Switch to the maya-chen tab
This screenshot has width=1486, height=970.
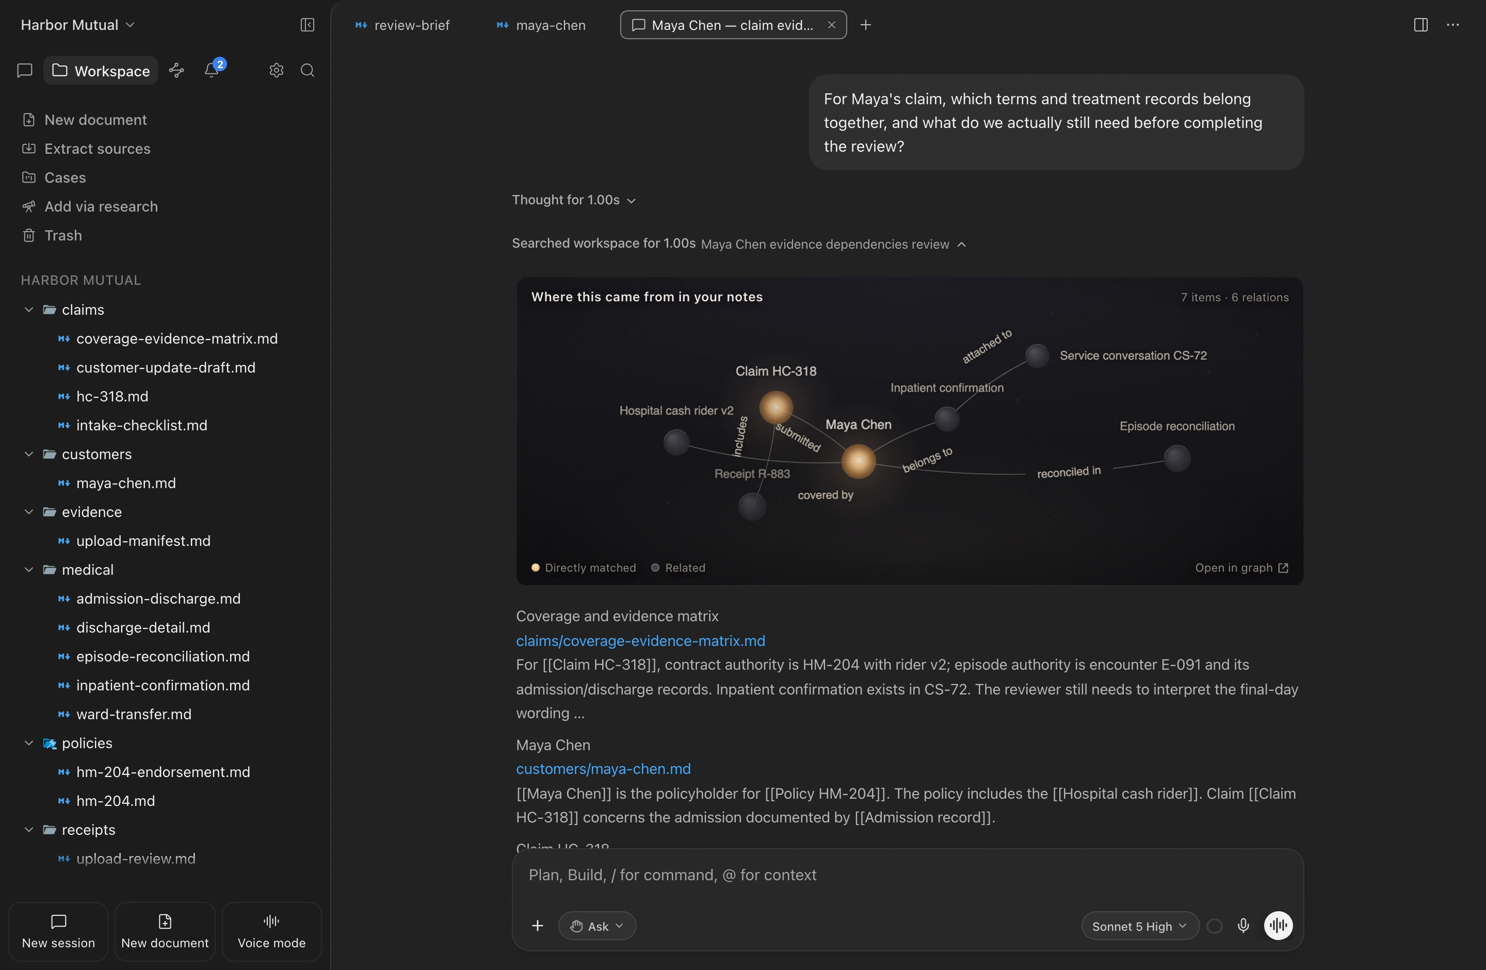click(541, 25)
